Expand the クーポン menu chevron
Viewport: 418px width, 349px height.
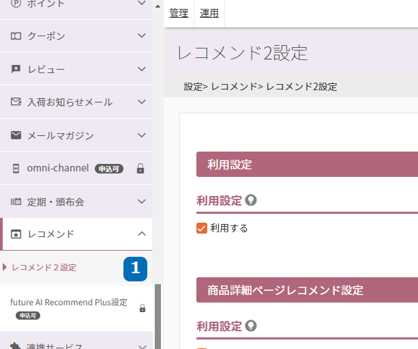click(142, 36)
